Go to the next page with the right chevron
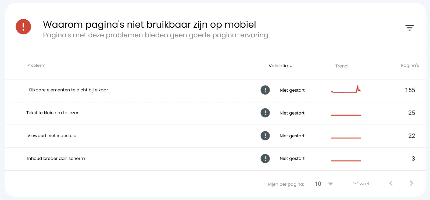This screenshot has width=430, height=200. coord(411,183)
